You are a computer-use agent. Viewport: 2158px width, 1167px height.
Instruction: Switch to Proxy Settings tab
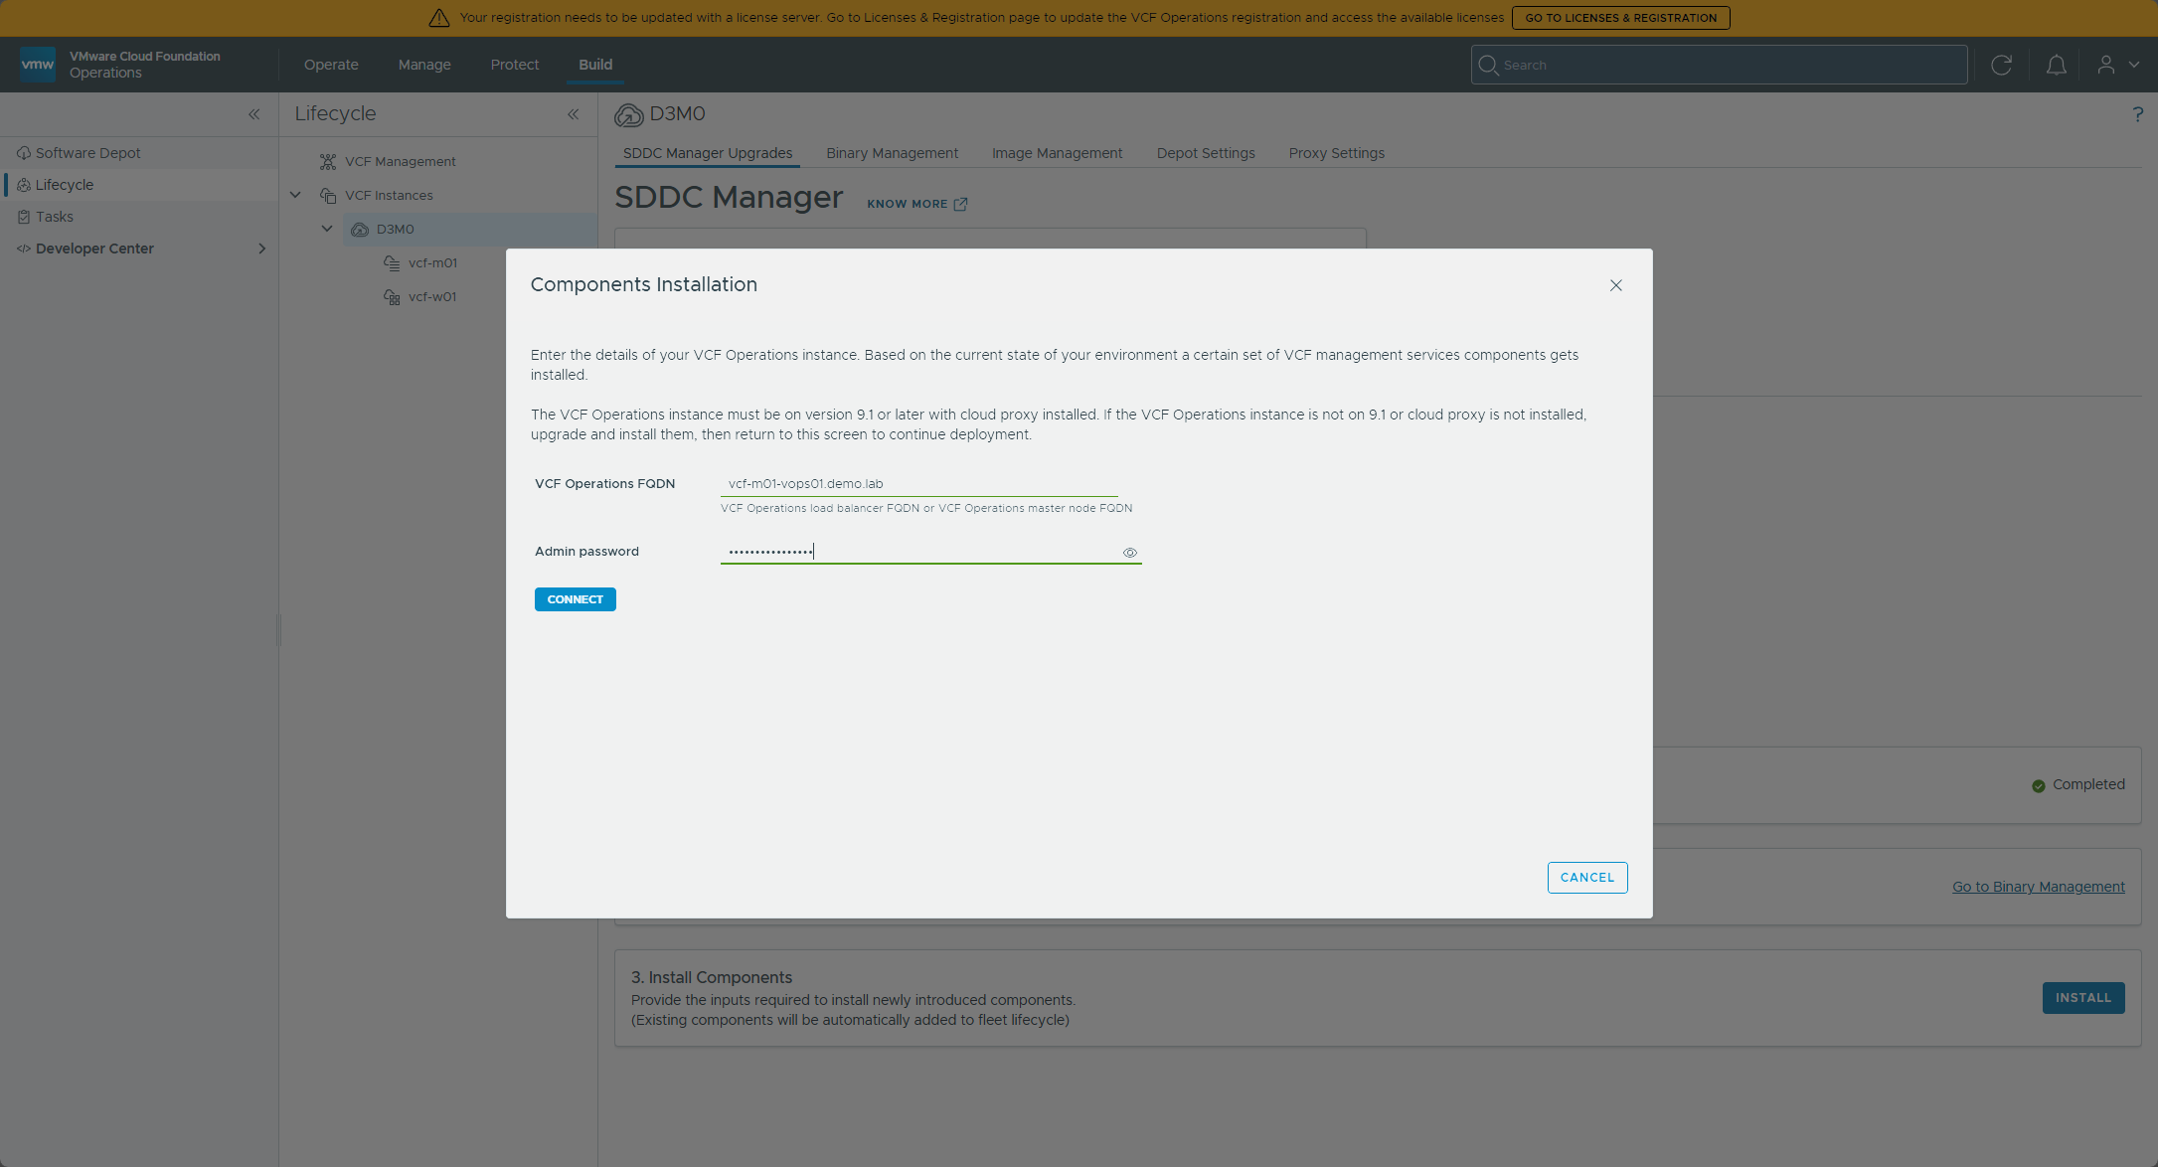pyautogui.click(x=1337, y=153)
